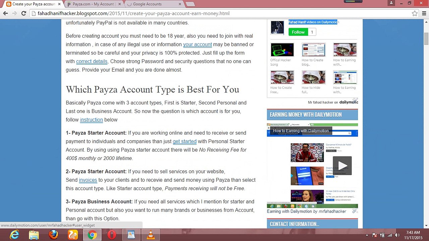Launch Firefox from the taskbar
Screen dimensions: 429x241
click(53, 235)
